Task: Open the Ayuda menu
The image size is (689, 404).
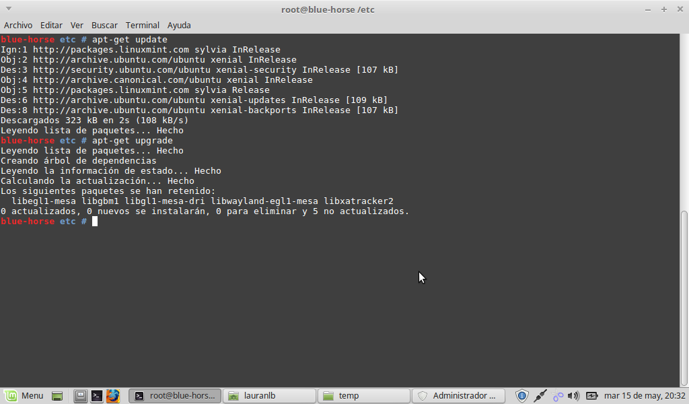Action: (x=179, y=25)
